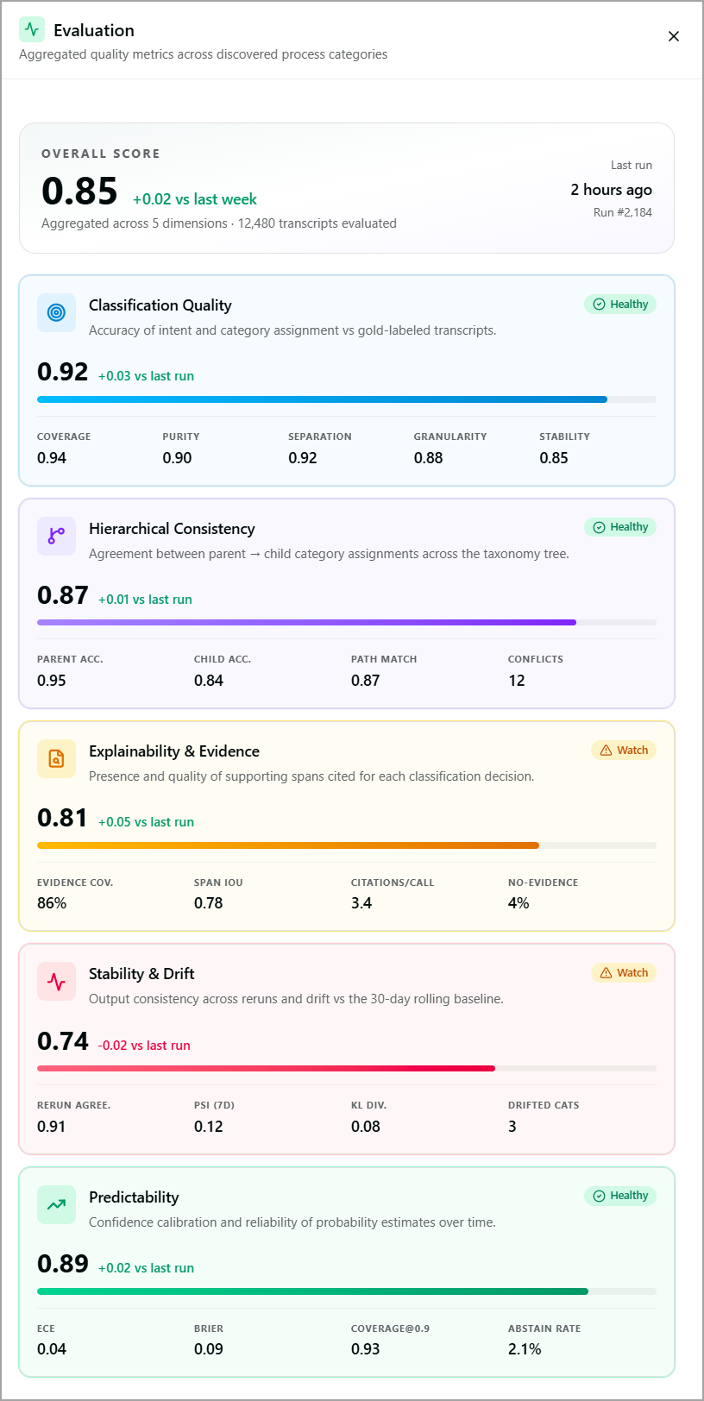The image size is (704, 1401).
Task: Click the Watch badge on Stability & Drift
Action: pos(624,973)
